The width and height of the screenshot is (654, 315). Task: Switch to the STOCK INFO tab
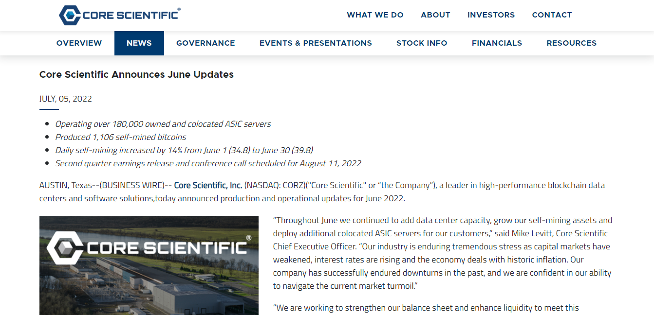[422, 43]
